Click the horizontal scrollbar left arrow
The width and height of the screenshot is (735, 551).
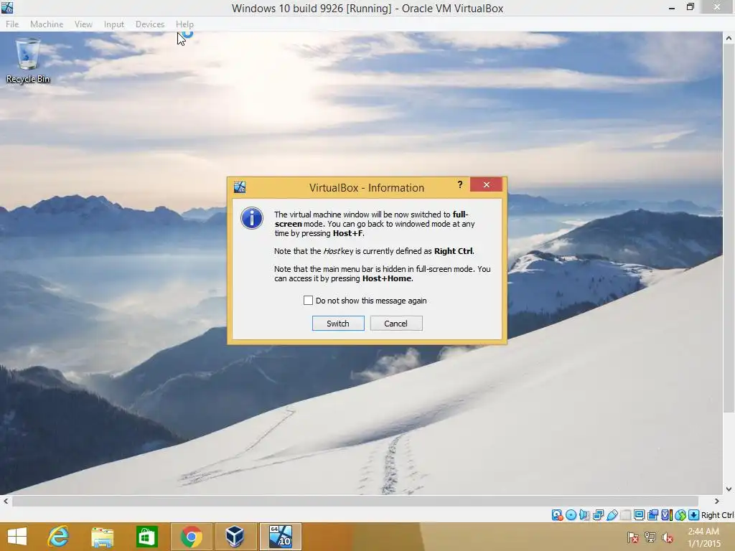(x=6, y=501)
